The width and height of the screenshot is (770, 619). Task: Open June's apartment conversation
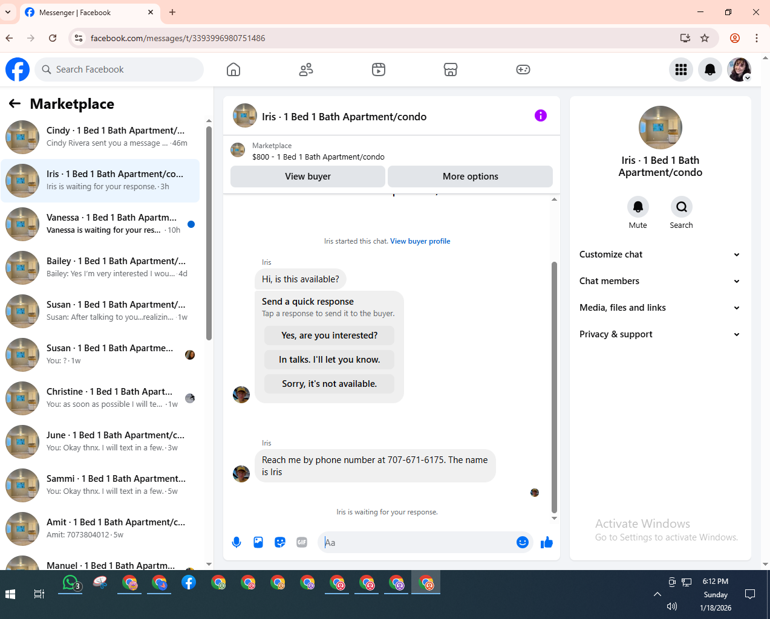click(x=100, y=442)
